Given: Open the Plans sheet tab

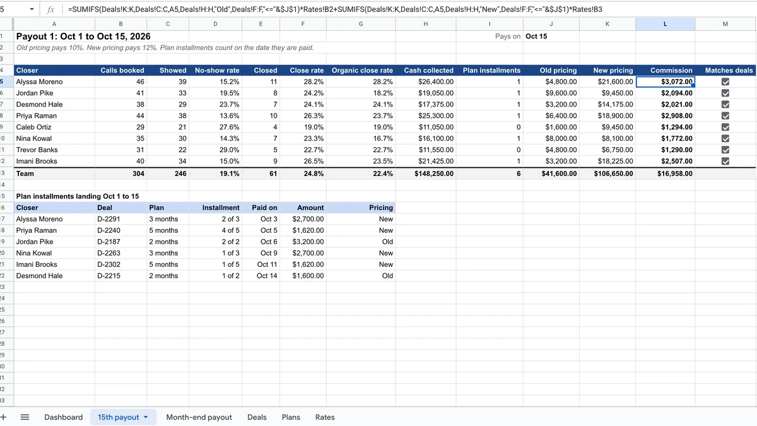Looking at the screenshot, I should (291, 417).
